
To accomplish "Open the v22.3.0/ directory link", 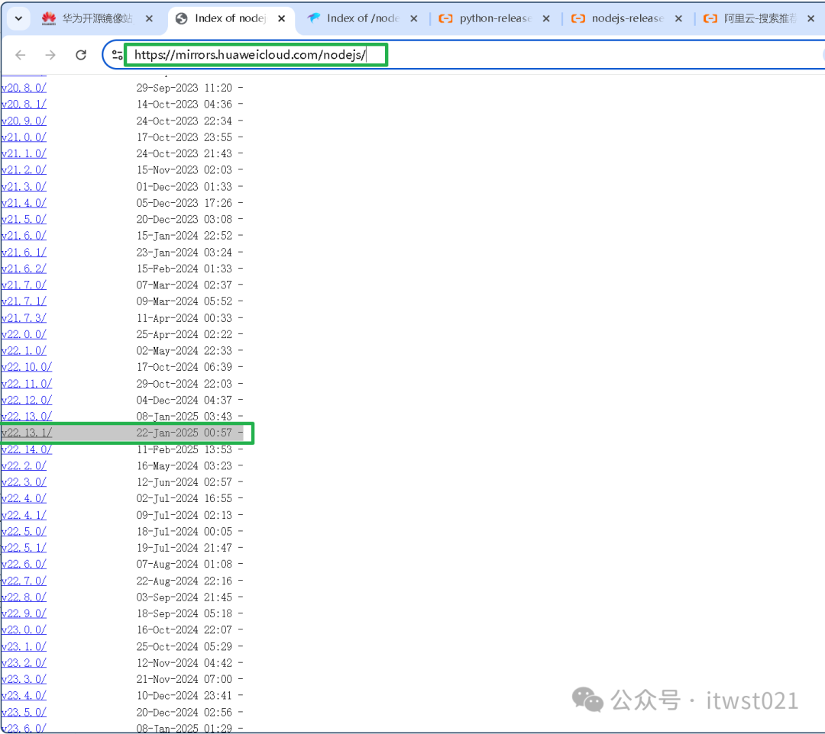I will click(24, 481).
